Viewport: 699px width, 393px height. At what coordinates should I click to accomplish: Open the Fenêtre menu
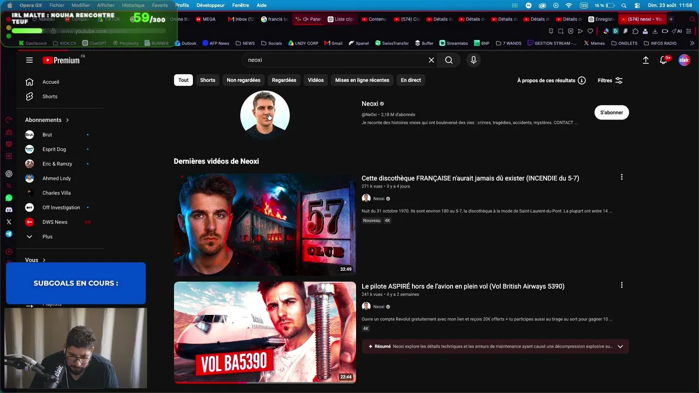[240, 5]
